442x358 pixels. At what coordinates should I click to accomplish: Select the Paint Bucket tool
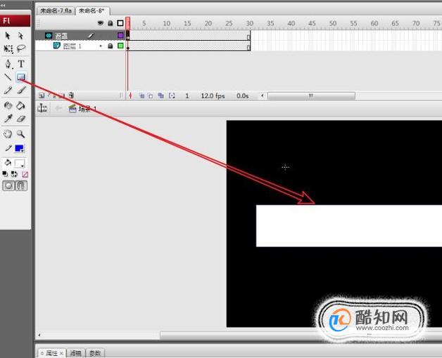(x=21, y=105)
